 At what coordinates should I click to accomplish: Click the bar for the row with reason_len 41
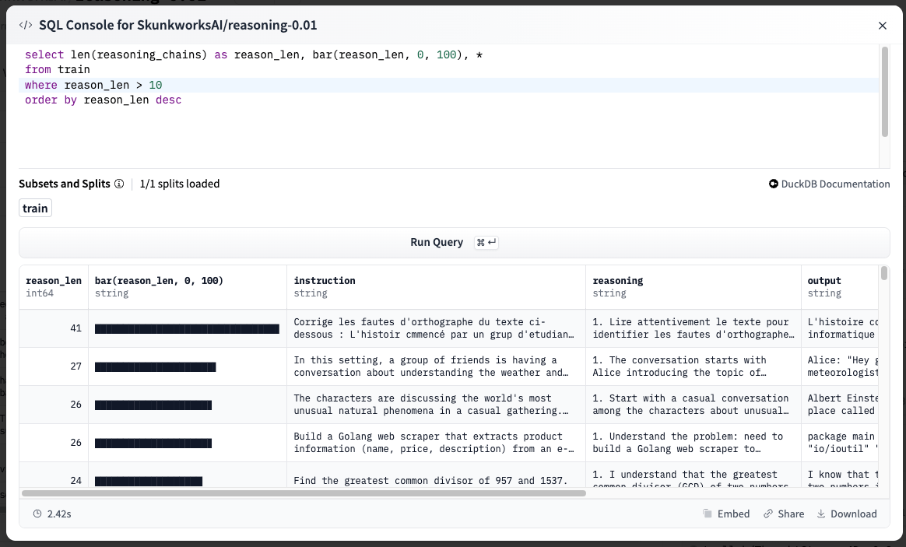coord(187,329)
